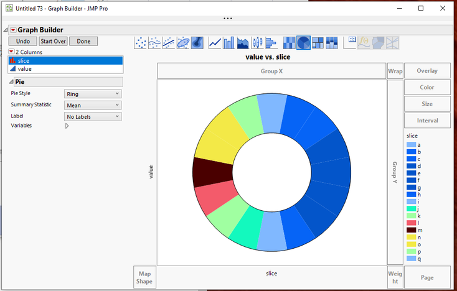
Task: Select the Bar chart element icon
Action: tap(228, 43)
